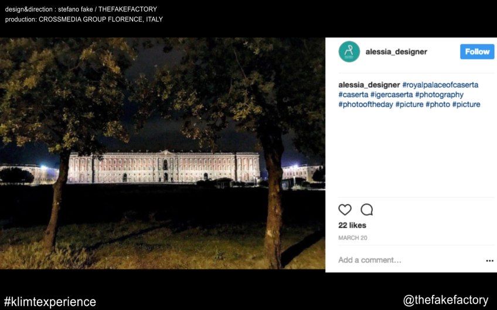The image size is (497, 310).
Task: Open alessia_designer username in header
Action: pos(396,51)
